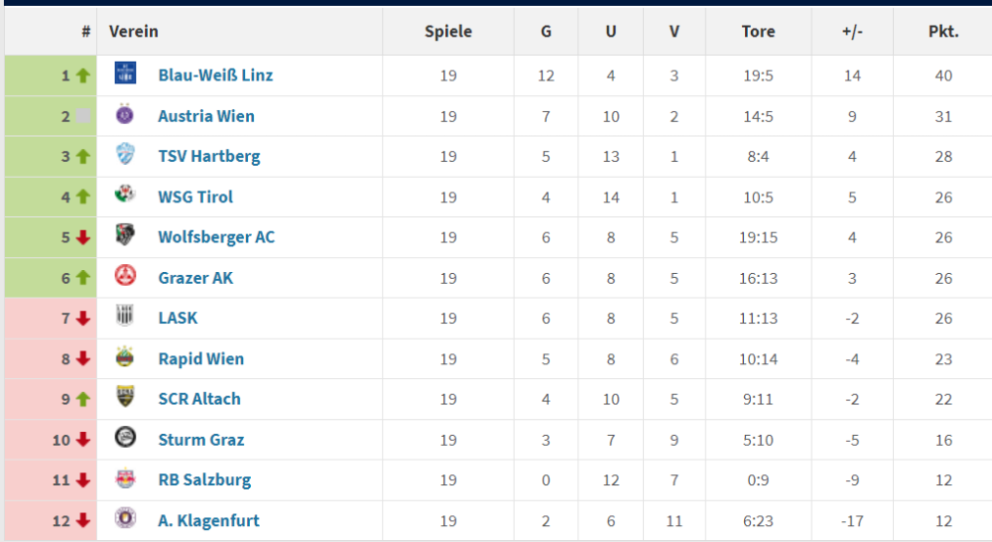The height and width of the screenshot is (542, 992).
Task: Click the Verein column header
Action: 134,32
